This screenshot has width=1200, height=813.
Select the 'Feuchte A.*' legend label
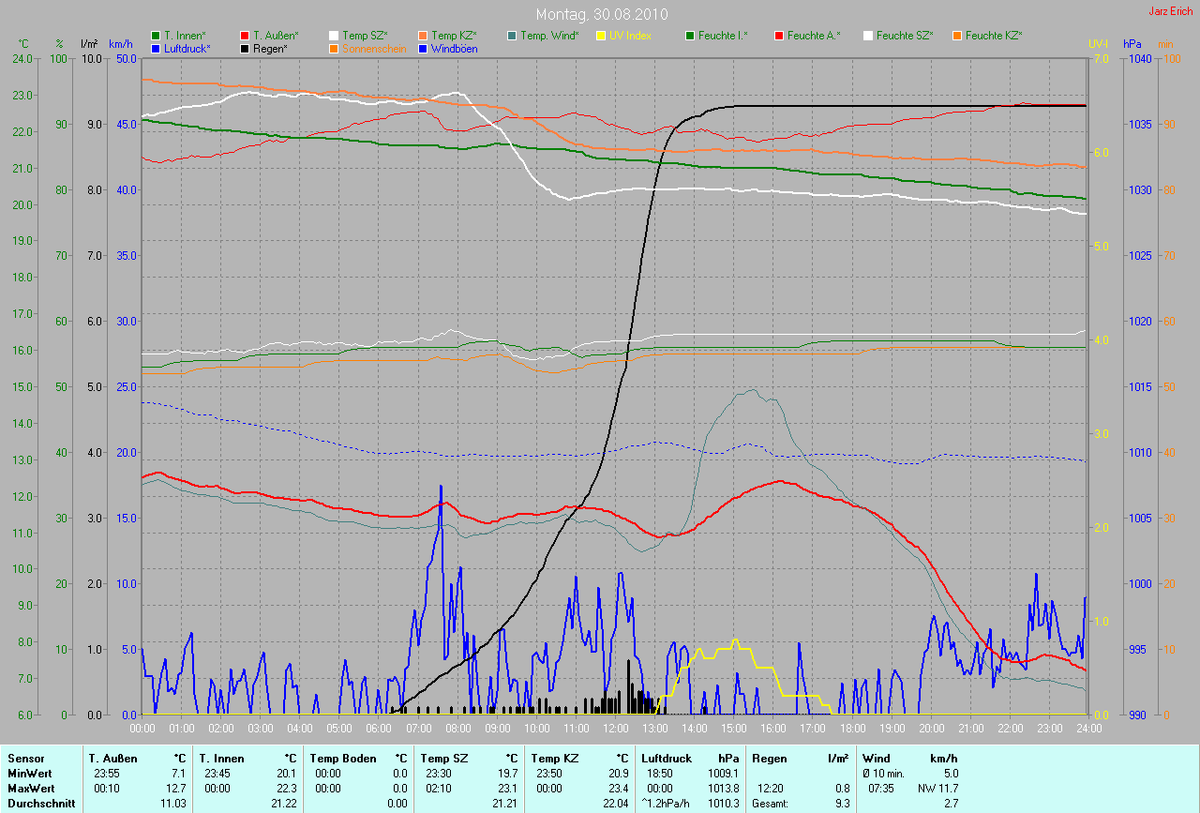click(x=814, y=36)
